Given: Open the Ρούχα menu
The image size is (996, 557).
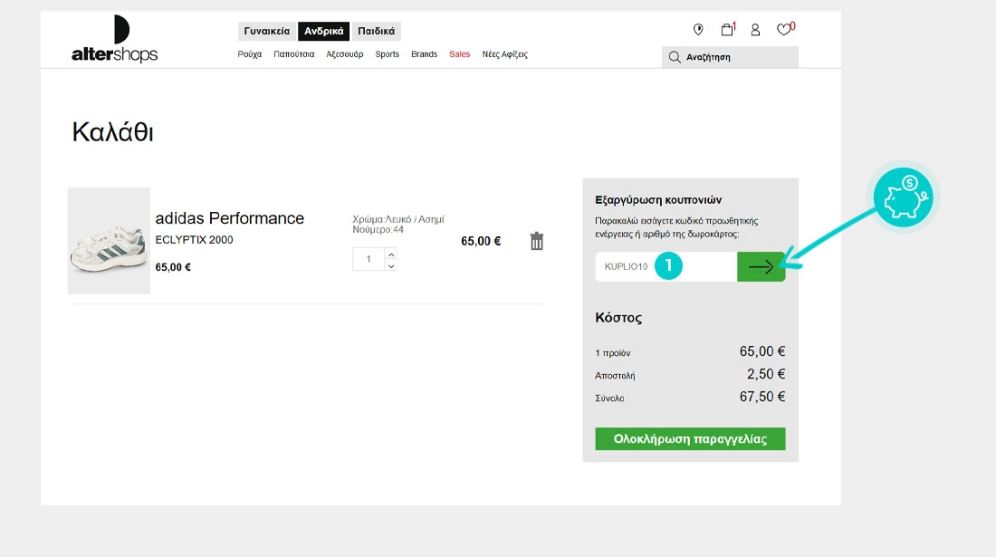Looking at the screenshot, I should 250,54.
